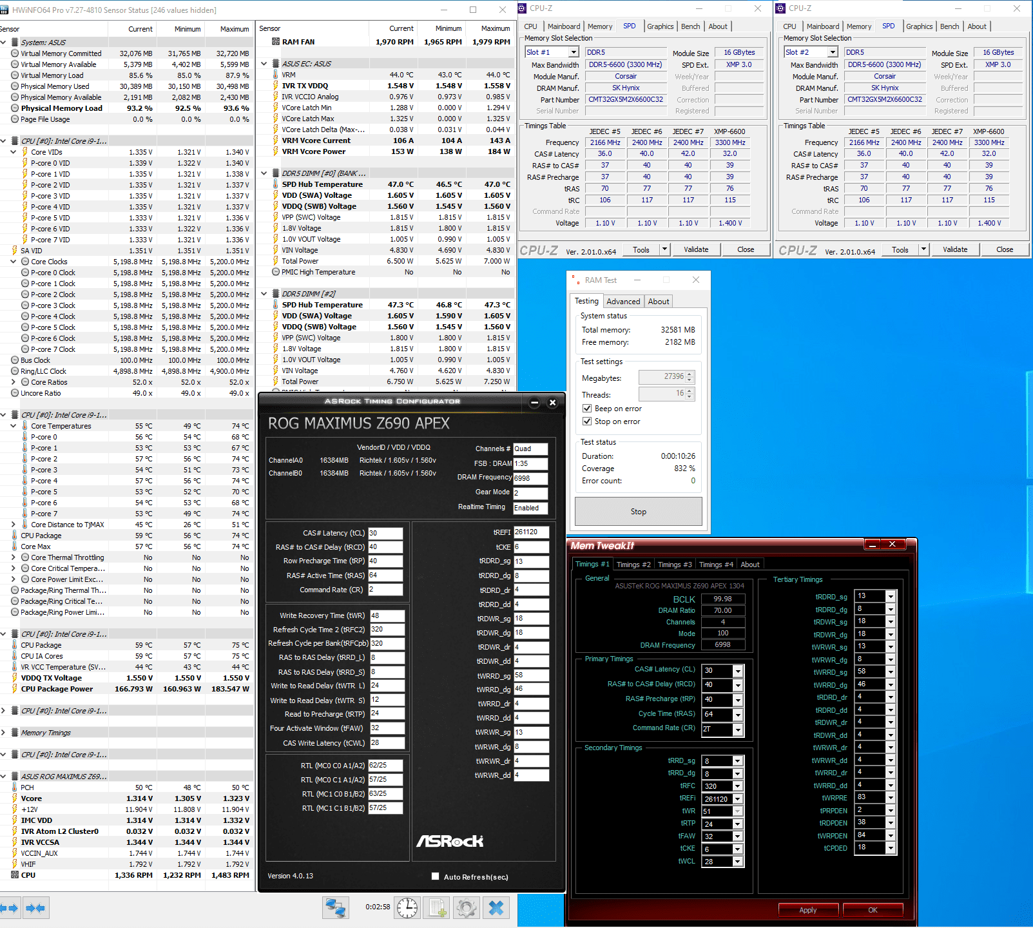Close the ASRock Timing Configurator window
This screenshot has width=1033, height=928.
coord(552,403)
